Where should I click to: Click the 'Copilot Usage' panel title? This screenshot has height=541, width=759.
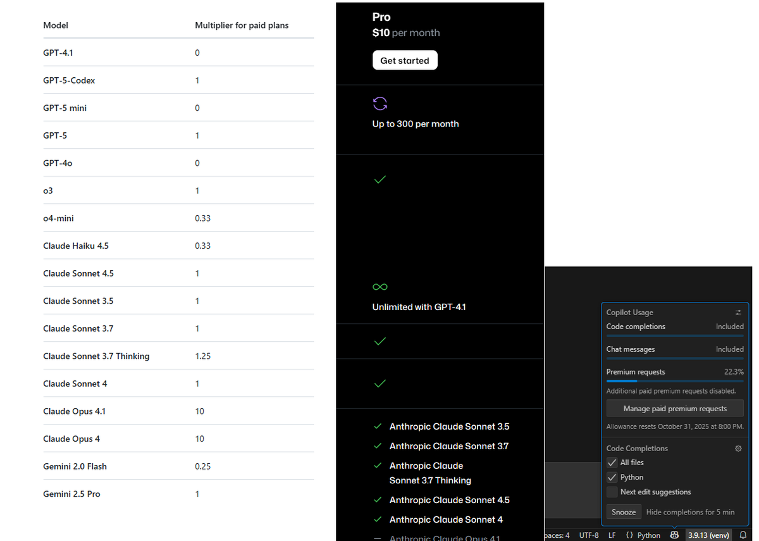[630, 313]
